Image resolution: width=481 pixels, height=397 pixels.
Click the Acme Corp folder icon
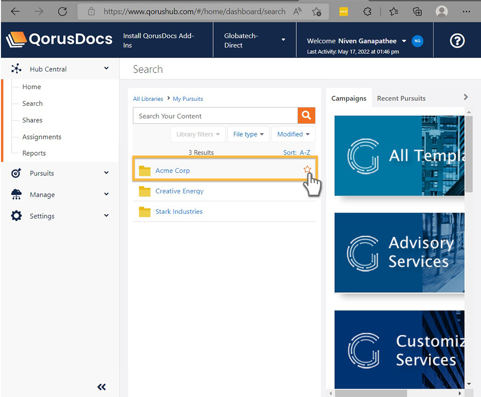point(144,171)
